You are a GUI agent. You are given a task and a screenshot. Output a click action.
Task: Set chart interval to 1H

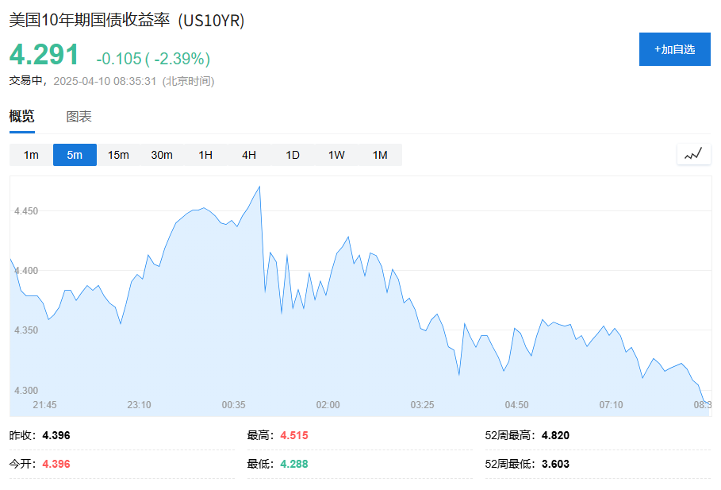205,155
